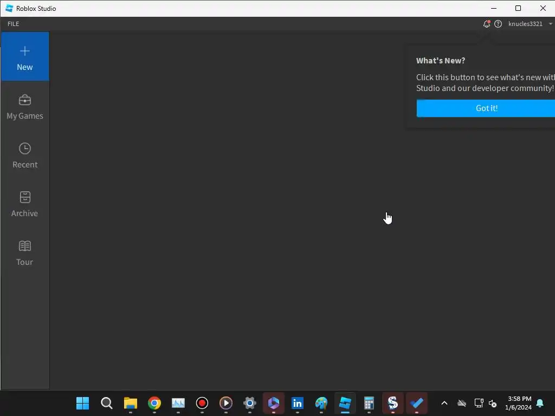Screen dimensions: 555x416
Task: Open Windows notification center bell
Action: tap(540, 403)
